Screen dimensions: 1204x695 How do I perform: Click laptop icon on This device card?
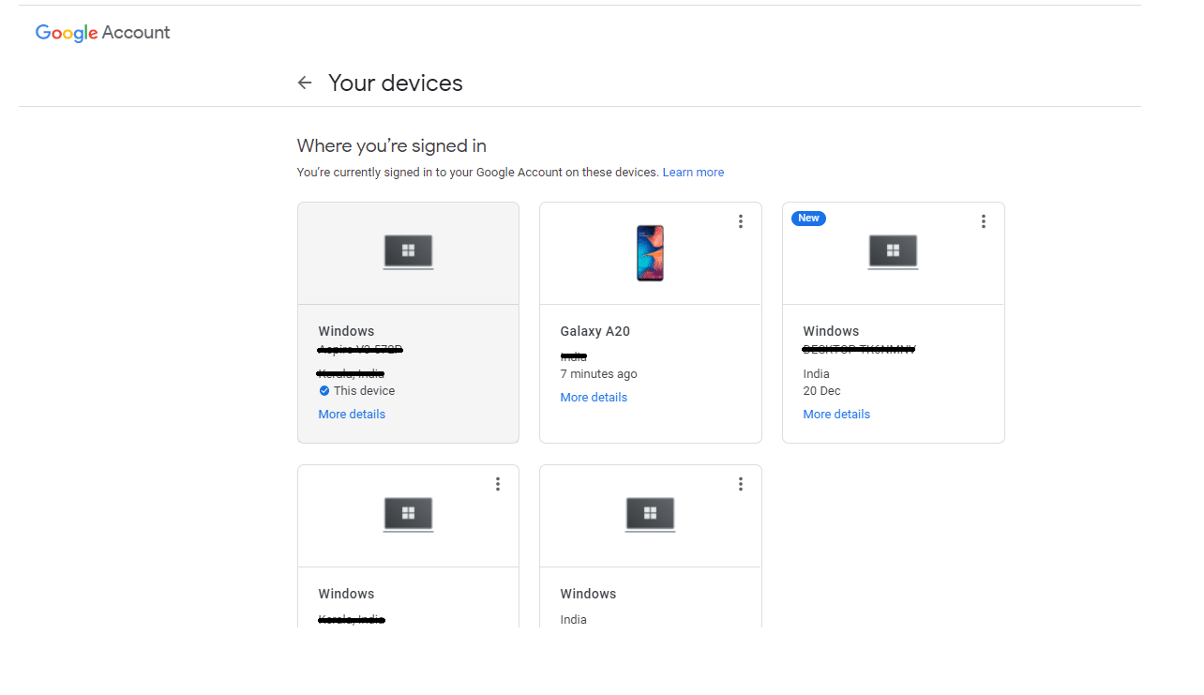pos(408,252)
